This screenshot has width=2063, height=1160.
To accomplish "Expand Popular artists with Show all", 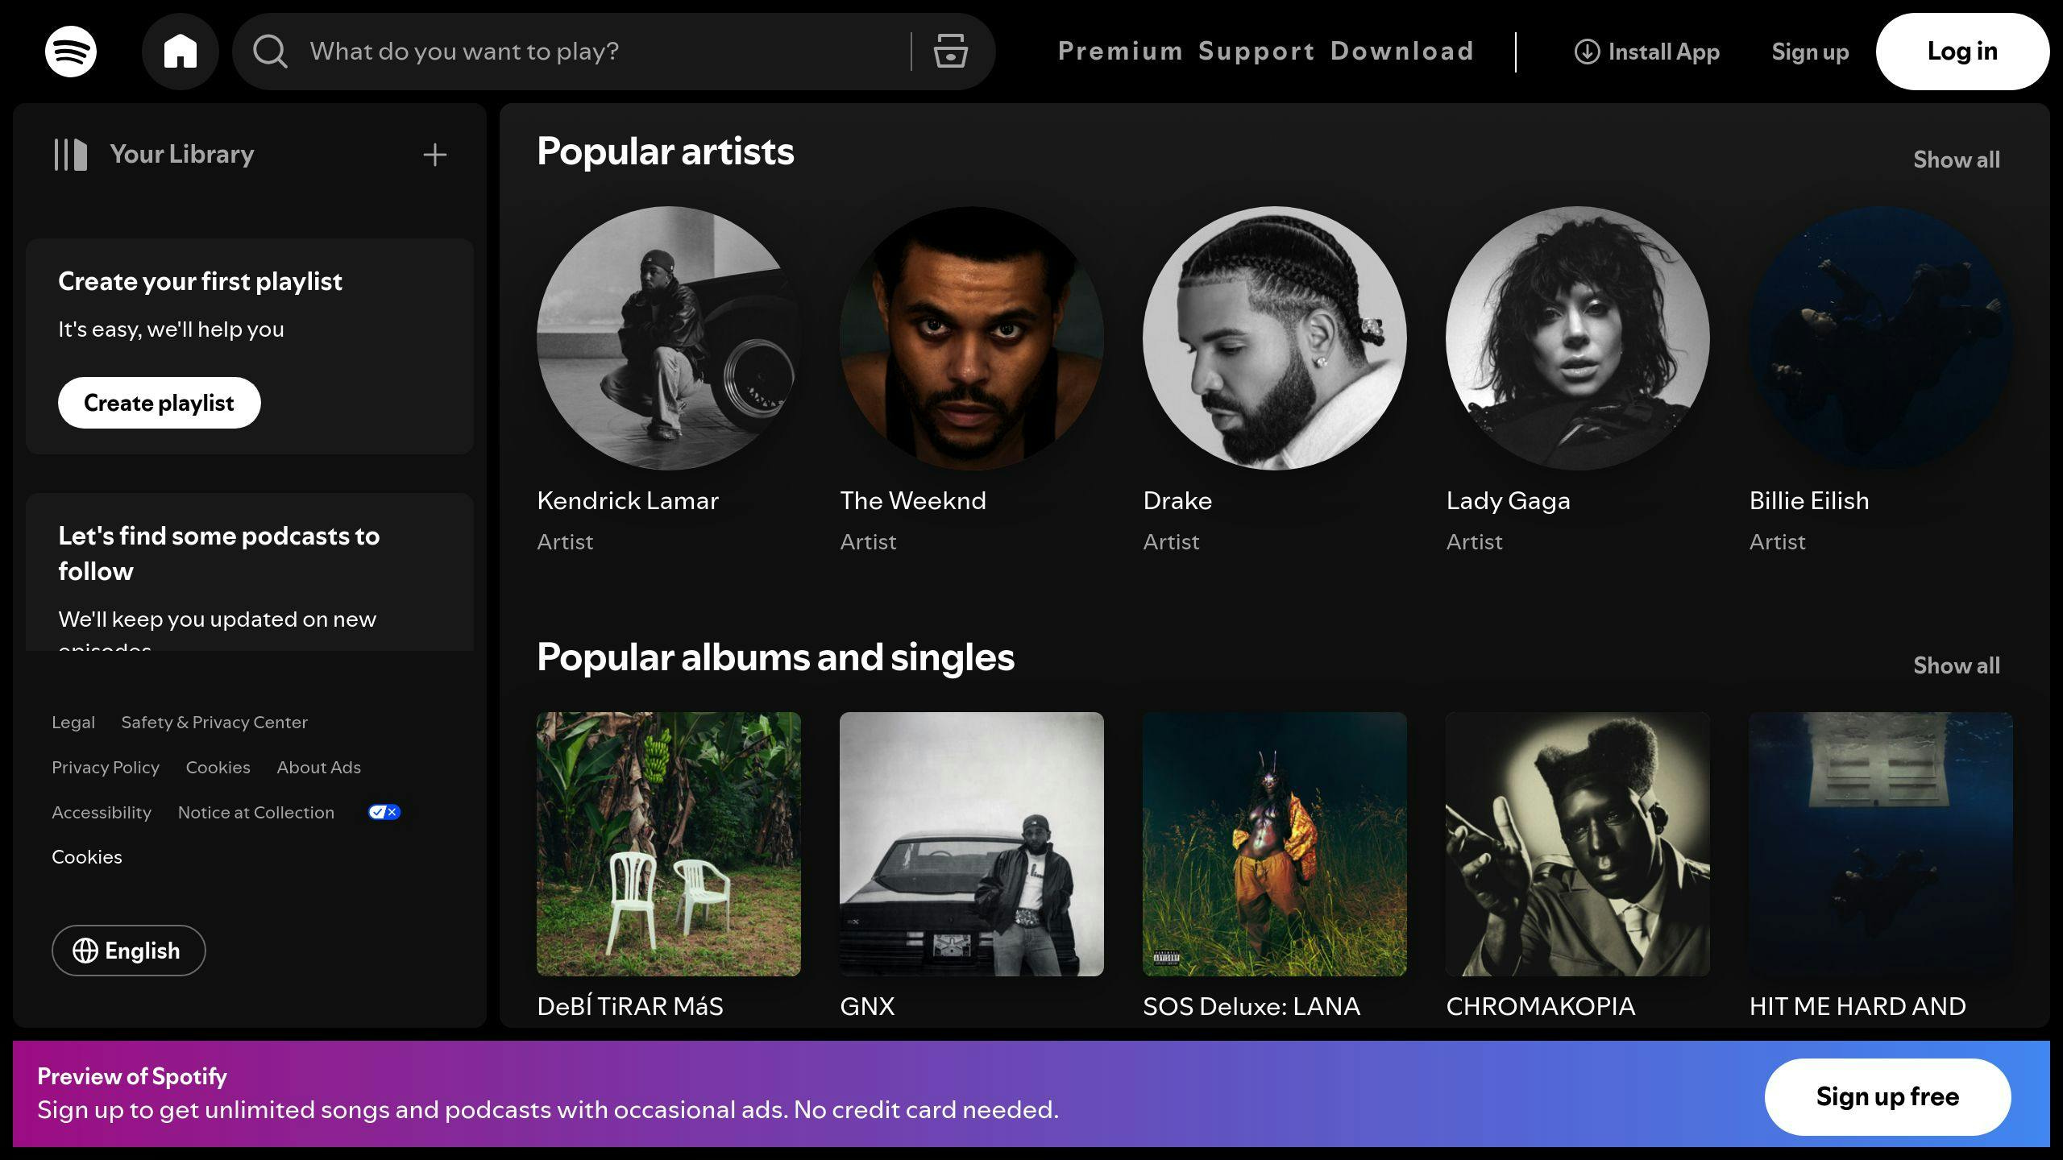I will pos(1956,159).
